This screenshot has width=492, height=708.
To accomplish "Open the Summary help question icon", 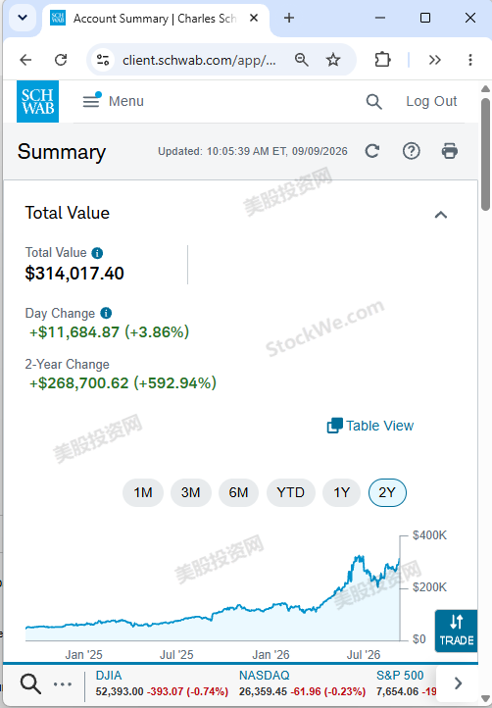I will pos(412,151).
